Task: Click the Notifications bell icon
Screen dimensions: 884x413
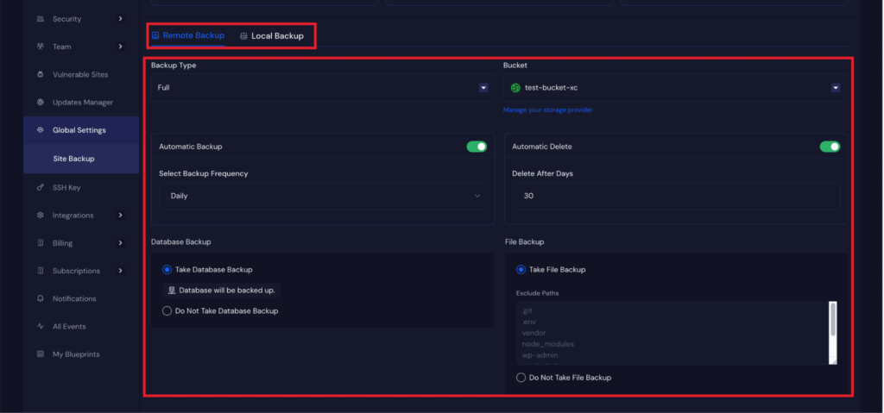Action: pos(41,298)
